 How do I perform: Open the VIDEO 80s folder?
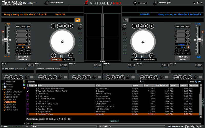[x=11, y=105]
